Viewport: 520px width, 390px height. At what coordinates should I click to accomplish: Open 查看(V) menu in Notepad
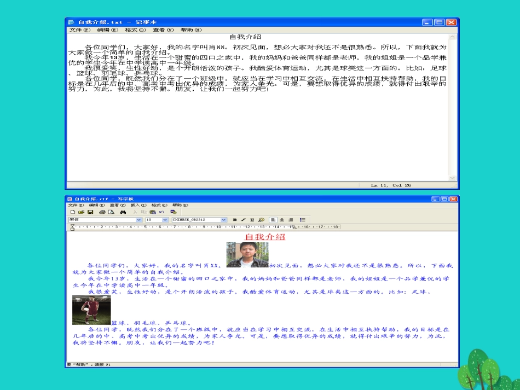[x=163, y=30]
